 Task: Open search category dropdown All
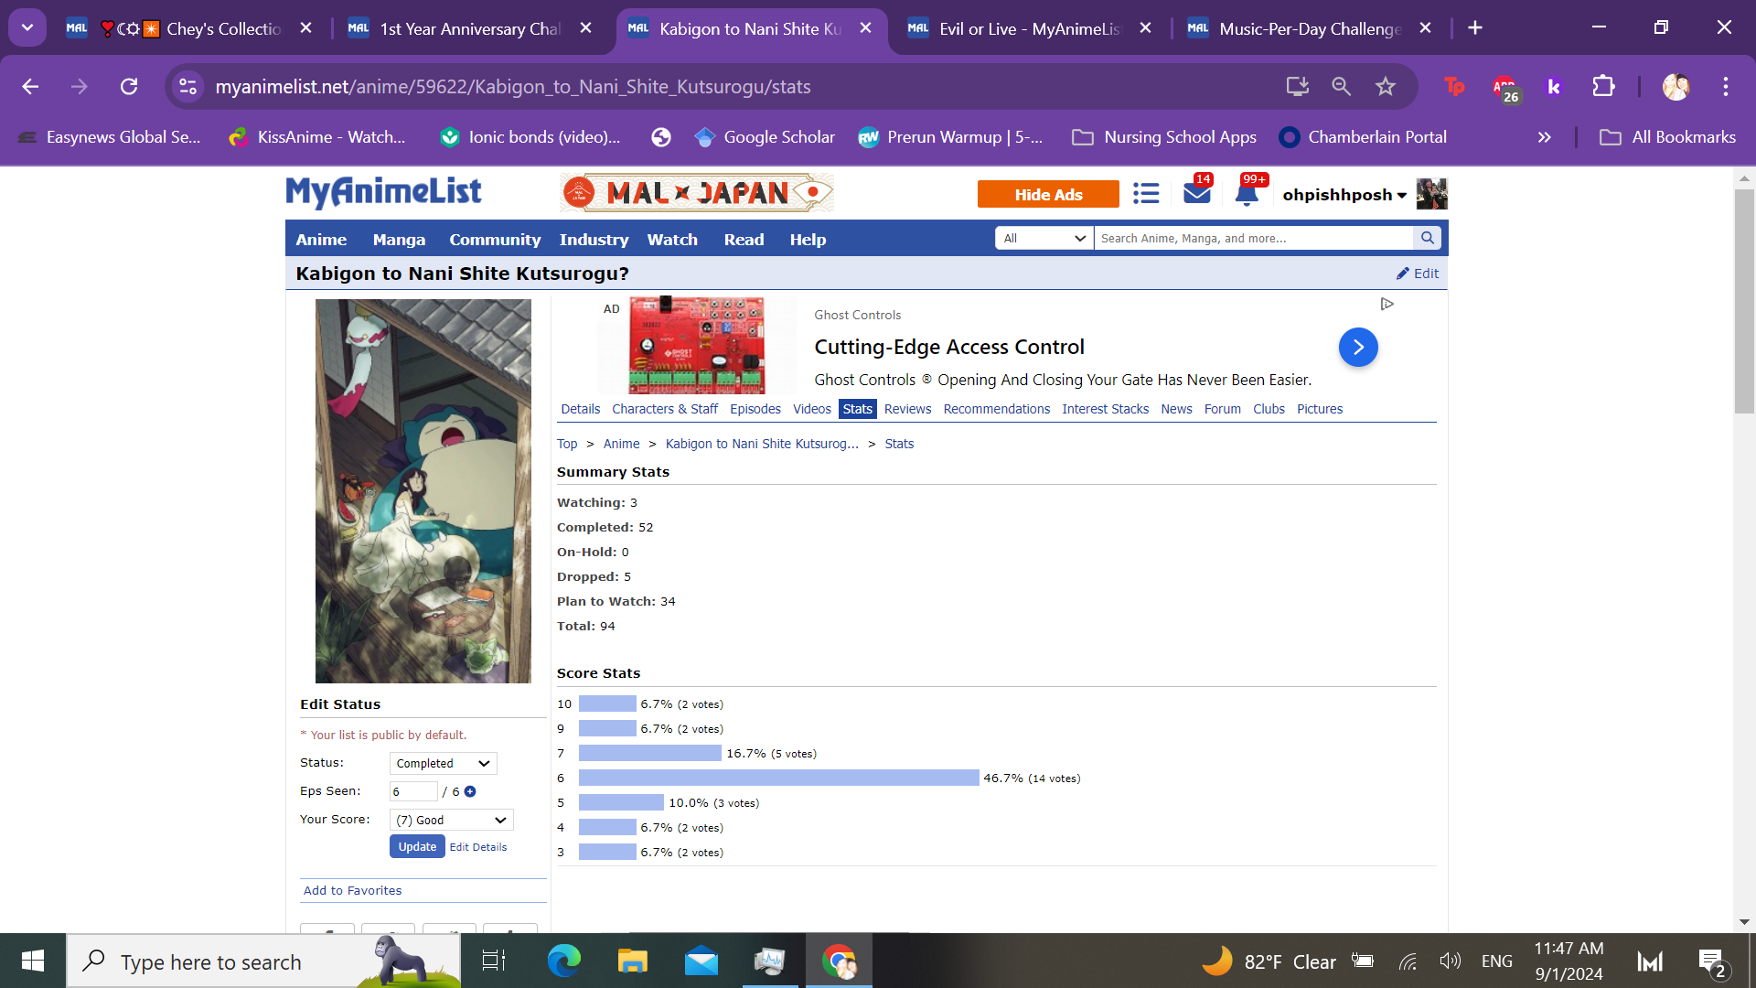click(1044, 238)
